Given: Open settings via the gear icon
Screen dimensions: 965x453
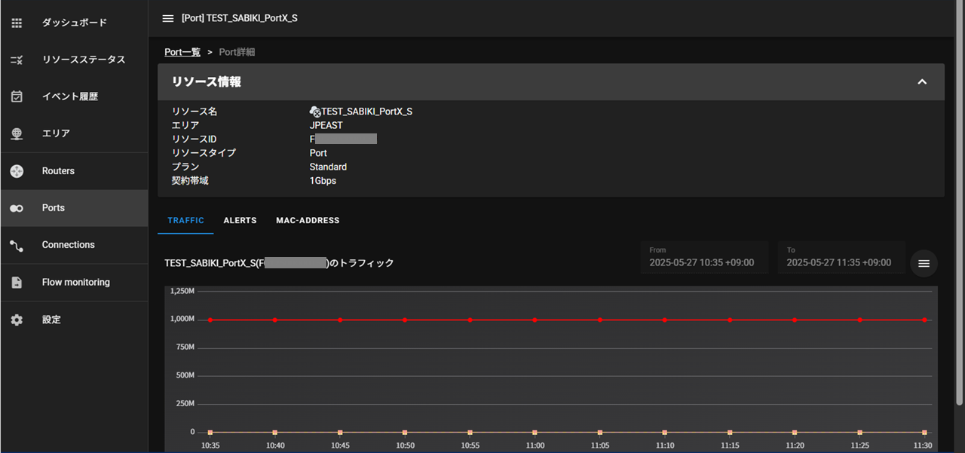Looking at the screenshot, I should [17, 320].
